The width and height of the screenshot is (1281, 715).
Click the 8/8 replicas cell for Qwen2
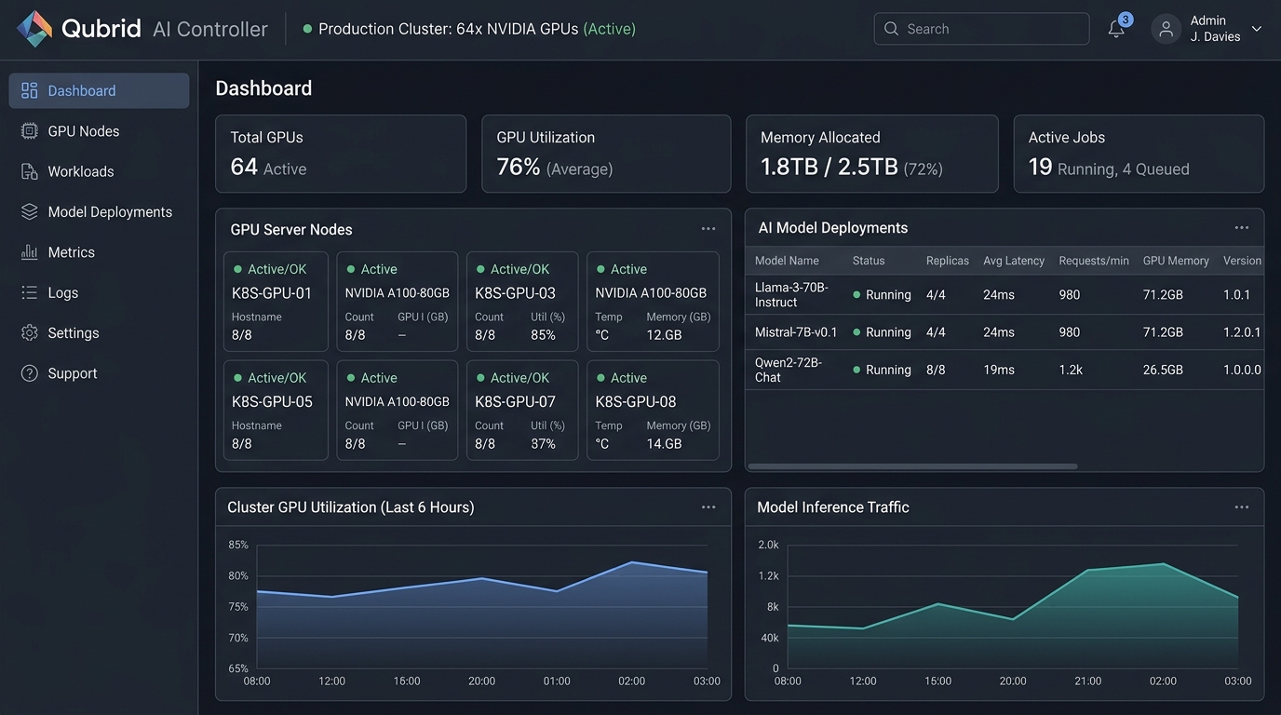[936, 370]
